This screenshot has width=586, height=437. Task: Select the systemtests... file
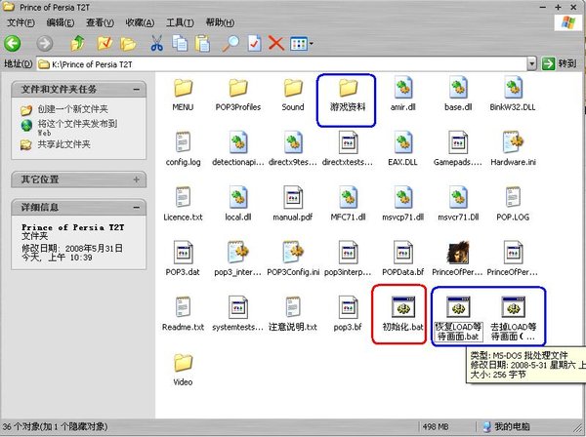[238, 313]
